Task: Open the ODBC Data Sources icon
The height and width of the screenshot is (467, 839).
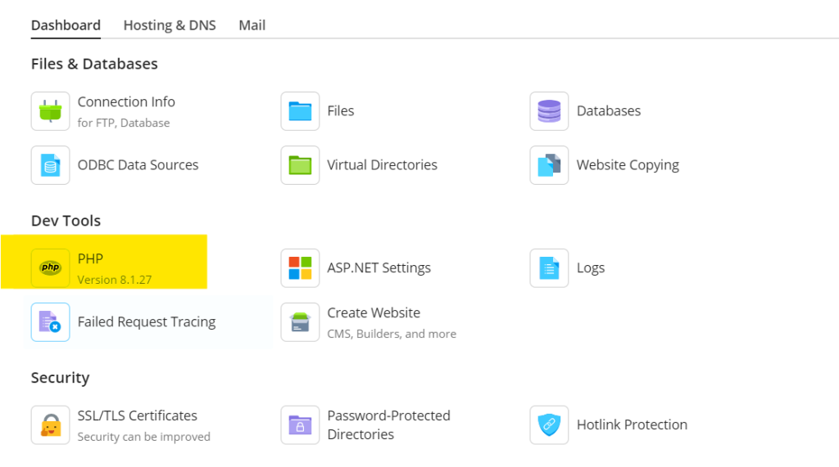Action: point(51,165)
